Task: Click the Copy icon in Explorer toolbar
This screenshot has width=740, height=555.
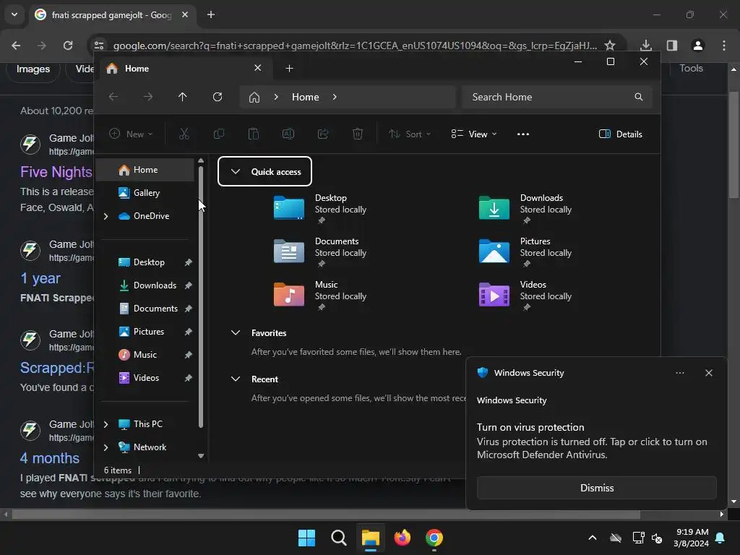Action: pos(218,134)
